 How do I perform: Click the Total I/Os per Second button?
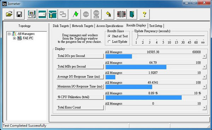pyautogui.click(x=80, y=56)
